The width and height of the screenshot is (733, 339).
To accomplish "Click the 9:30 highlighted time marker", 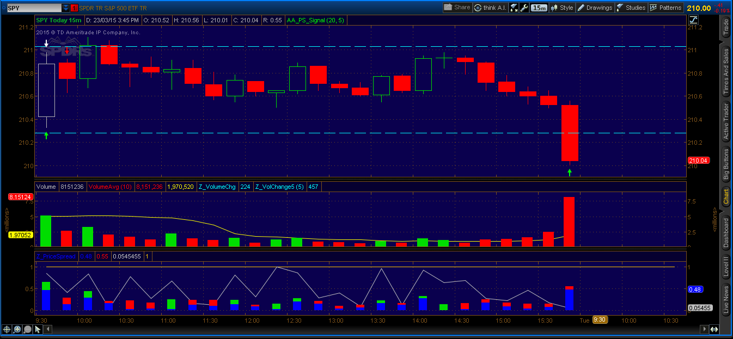I will [x=600, y=320].
